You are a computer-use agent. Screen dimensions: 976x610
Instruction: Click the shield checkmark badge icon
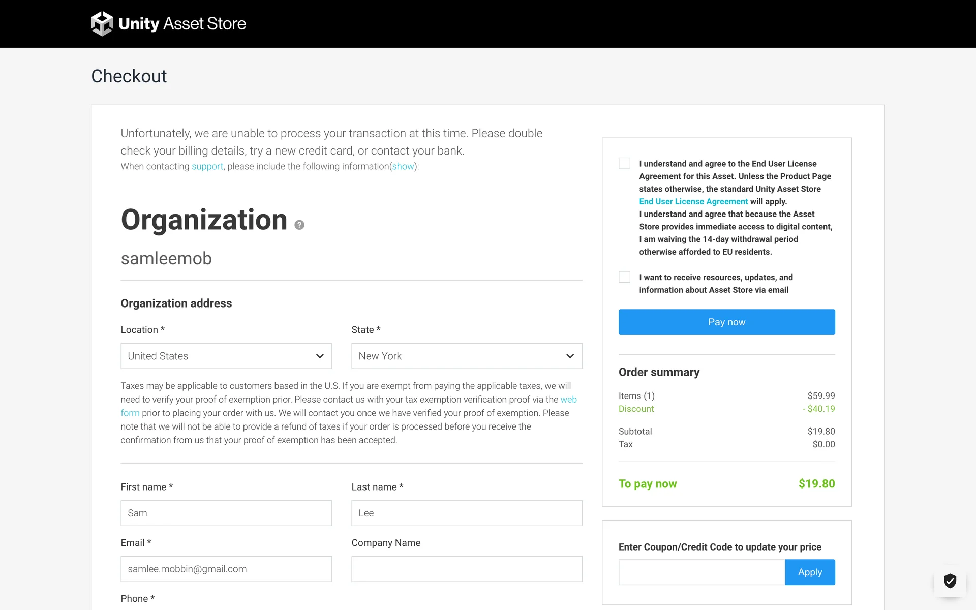pos(950,581)
